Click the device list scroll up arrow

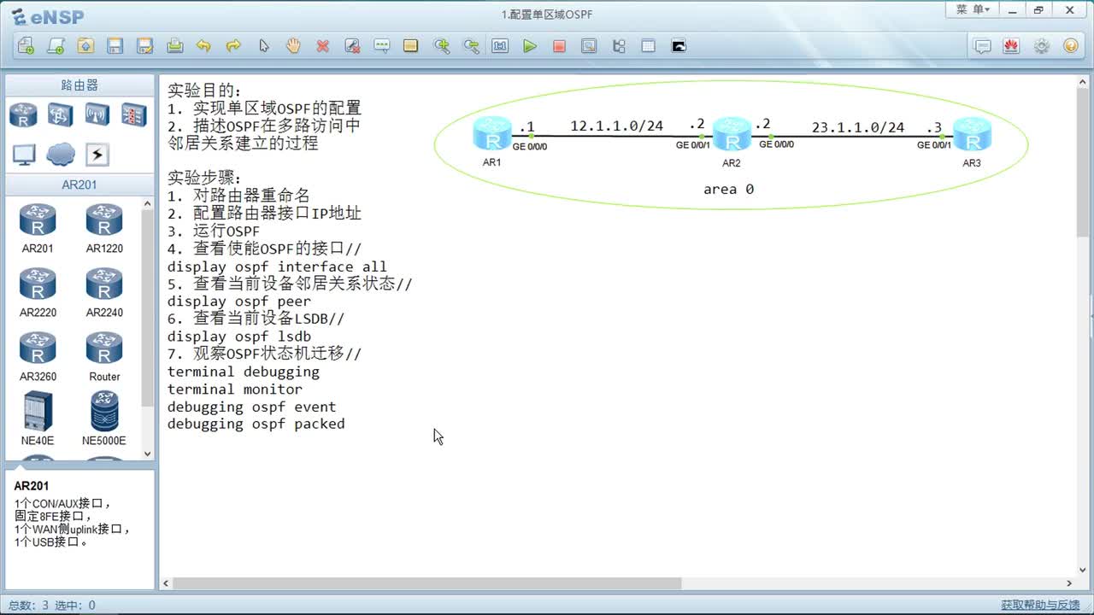(x=147, y=204)
